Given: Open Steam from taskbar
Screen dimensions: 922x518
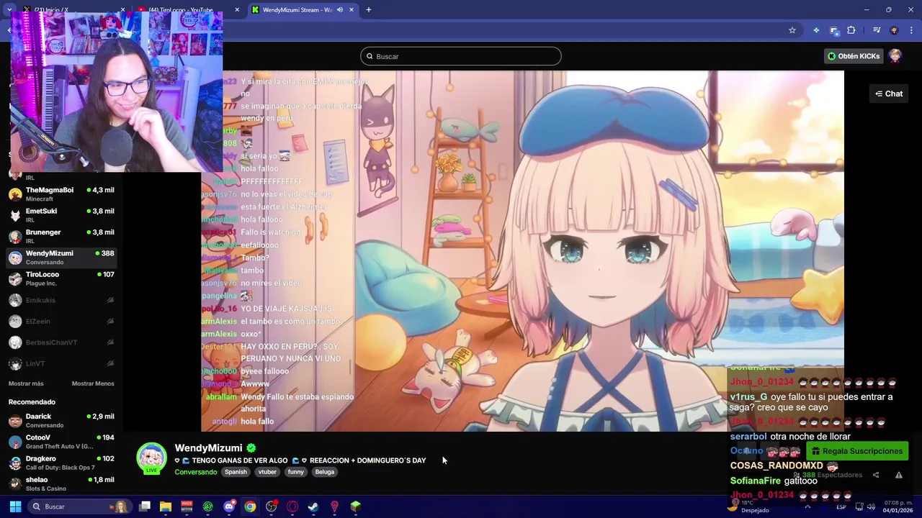Looking at the screenshot, I should tap(313, 506).
